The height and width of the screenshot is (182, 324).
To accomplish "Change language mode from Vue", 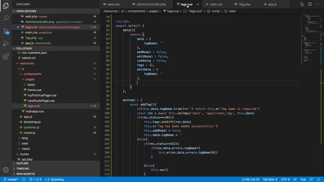I will coord(303,179).
